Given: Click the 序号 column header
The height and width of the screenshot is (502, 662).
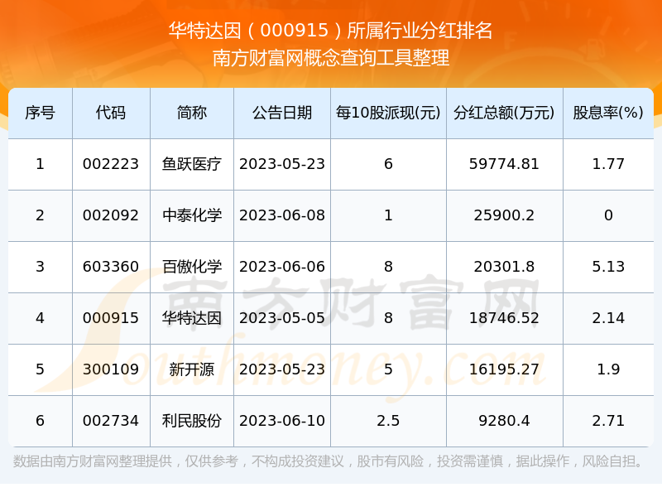Looking at the screenshot, I should (x=40, y=113).
